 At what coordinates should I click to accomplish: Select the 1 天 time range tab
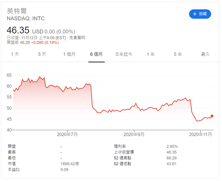point(15,54)
